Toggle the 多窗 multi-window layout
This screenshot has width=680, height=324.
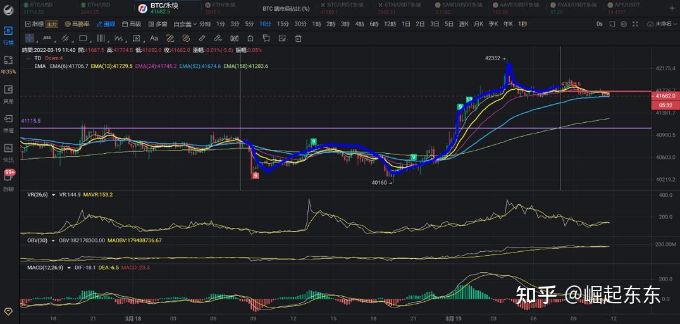[x=158, y=24]
